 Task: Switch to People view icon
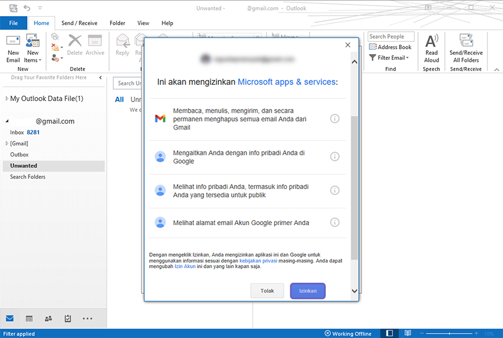(x=49, y=318)
